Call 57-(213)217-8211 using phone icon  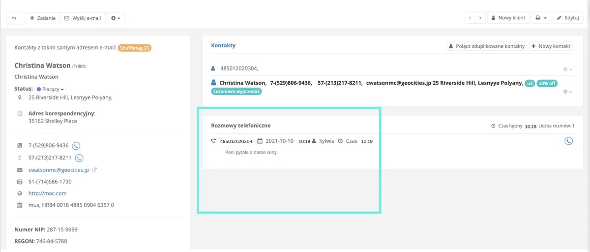click(x=79, y=158)
